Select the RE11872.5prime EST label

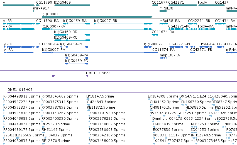tap(101, 107)
